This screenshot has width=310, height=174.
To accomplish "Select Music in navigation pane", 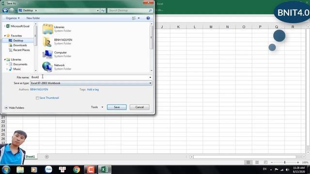I will [x=17, y=69].
